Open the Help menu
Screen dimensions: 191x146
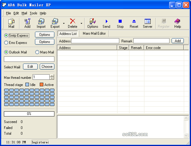click(x=43, y=13)
